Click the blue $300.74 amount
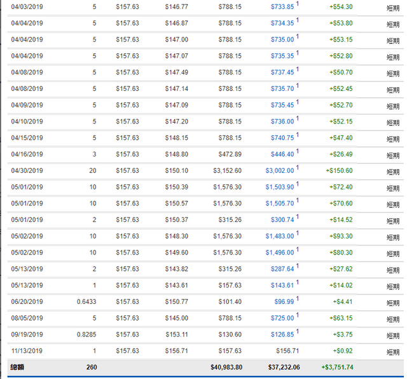 pos(282,219)
